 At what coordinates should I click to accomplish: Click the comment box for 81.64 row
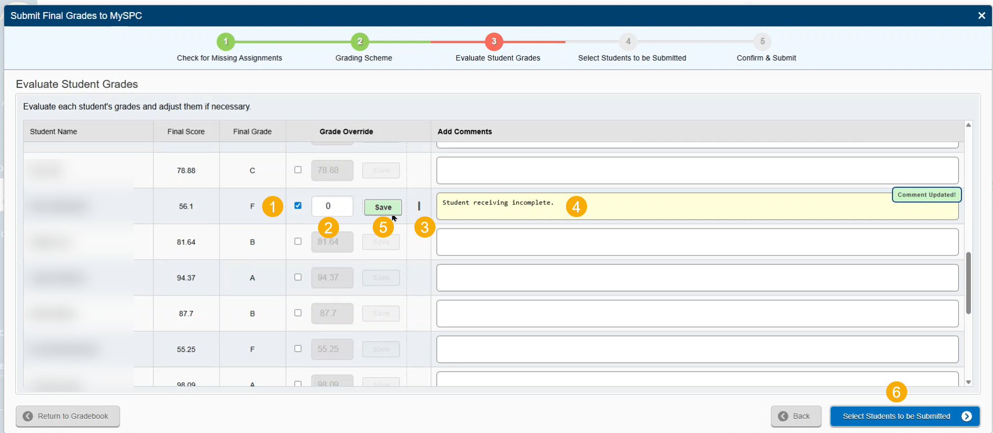697,242
